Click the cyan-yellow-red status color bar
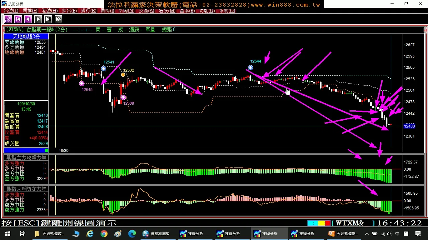Screen dimensions: 428x240 pyautogui.click(x=319, y=223)
